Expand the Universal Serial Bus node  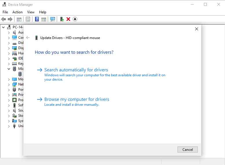click(9, 126)
